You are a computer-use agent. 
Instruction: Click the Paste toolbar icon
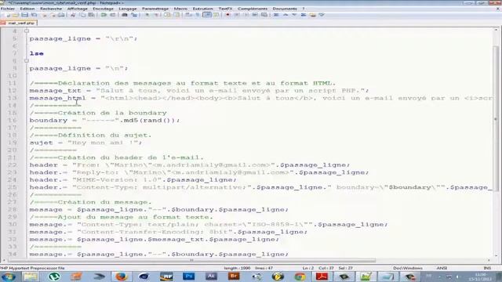(x=91, y=15)
